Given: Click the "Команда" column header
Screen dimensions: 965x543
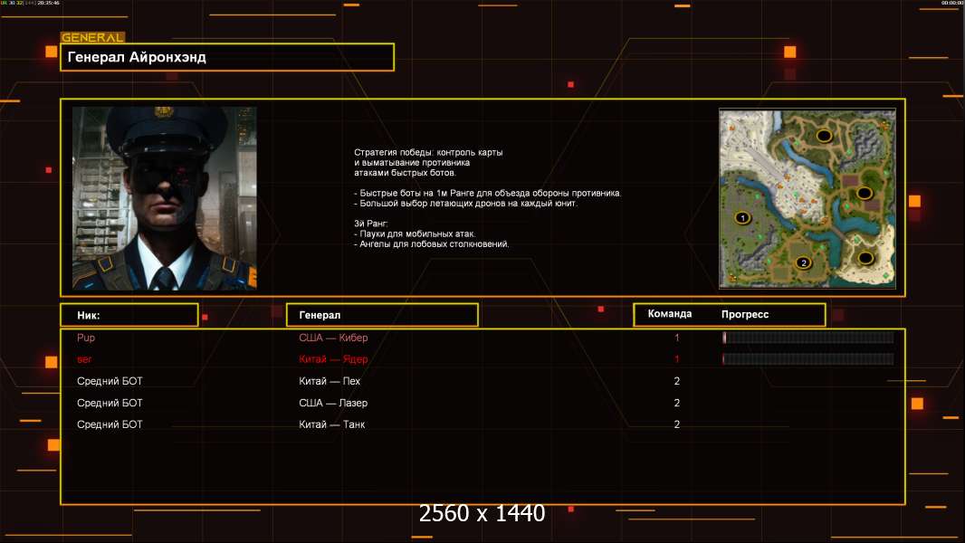Looking at the screenshot, I should (670, 314).
